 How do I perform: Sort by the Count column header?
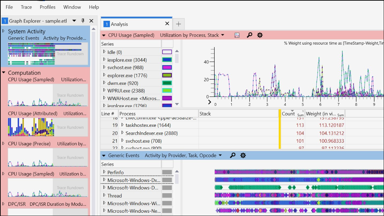288,114
